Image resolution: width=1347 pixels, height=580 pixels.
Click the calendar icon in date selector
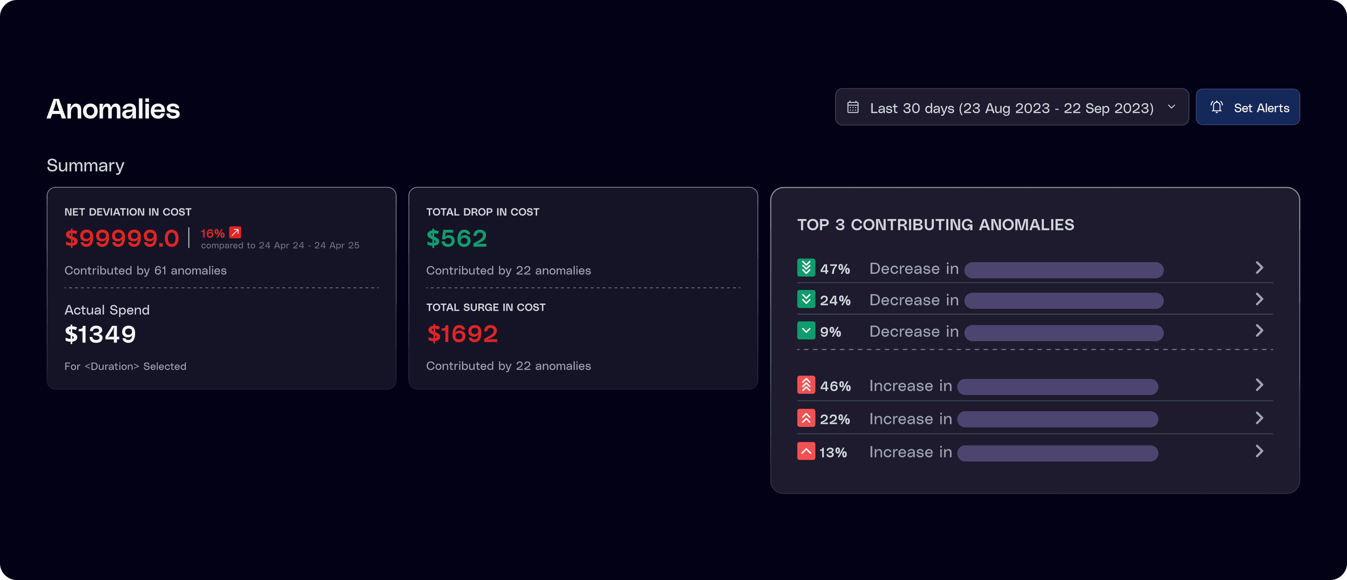pyautogui.click(x=853, y=107)
